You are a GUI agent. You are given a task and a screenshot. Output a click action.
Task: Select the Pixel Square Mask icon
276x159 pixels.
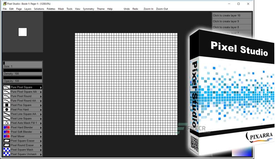[x=7, y=150]
